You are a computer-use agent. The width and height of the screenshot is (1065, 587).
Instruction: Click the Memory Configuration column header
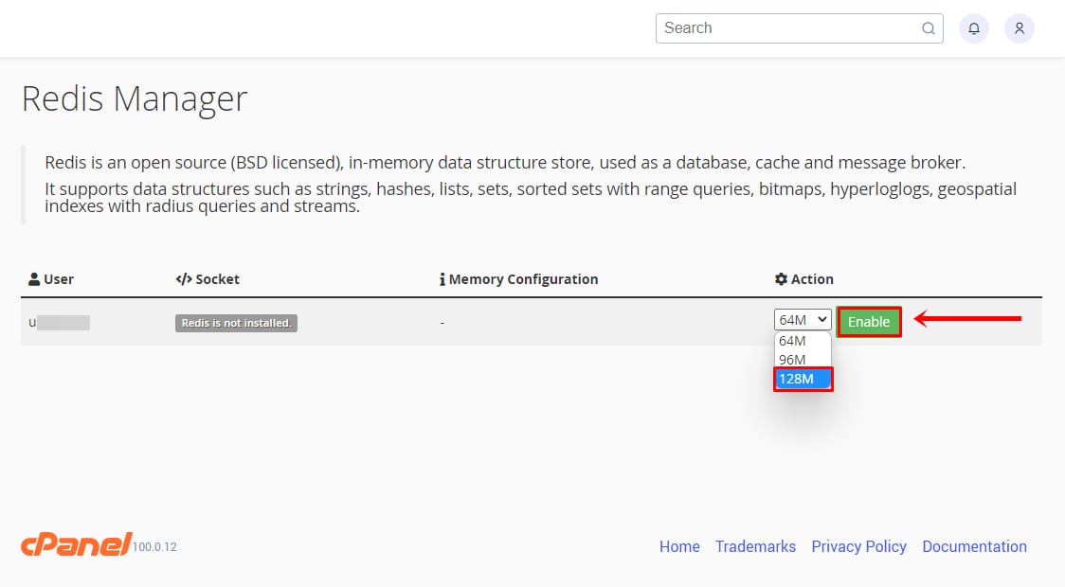pyautogui.click(x=523, y=279)
